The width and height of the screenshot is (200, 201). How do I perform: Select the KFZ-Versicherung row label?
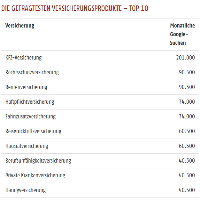pyautogui.click(x=24, y=58)
